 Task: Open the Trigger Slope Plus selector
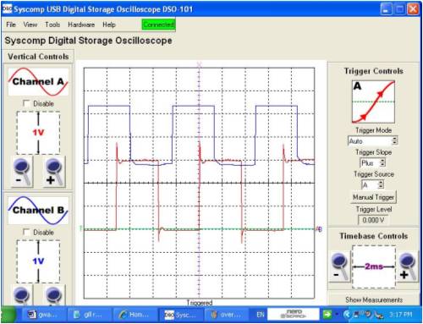pos(373,162)
